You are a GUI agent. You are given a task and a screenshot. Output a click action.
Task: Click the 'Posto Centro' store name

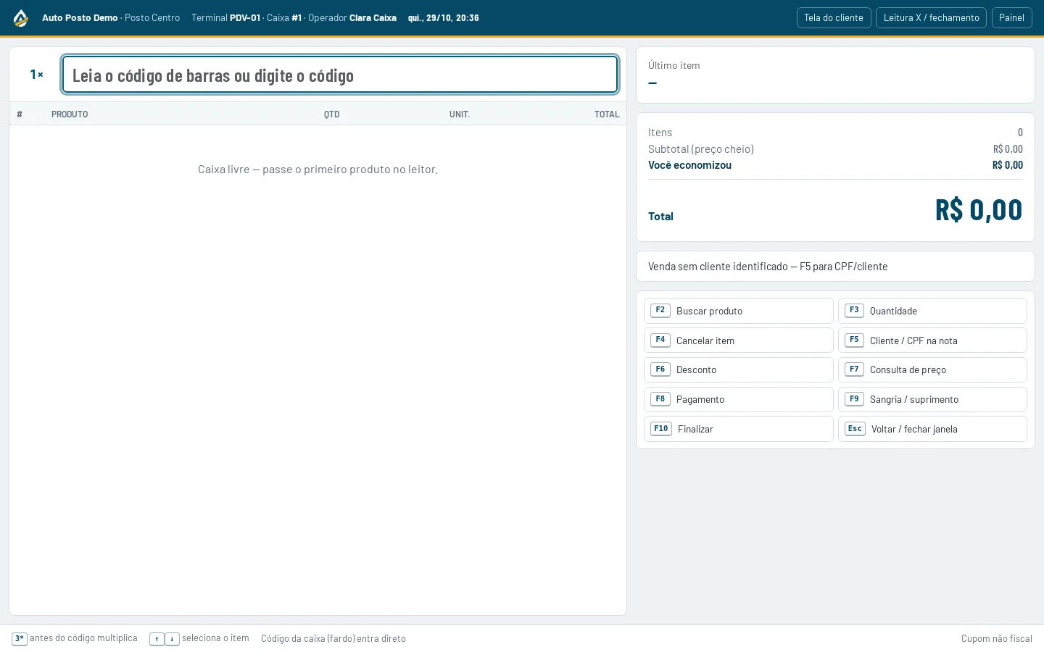pyautogui.click(x=152, y=18)
